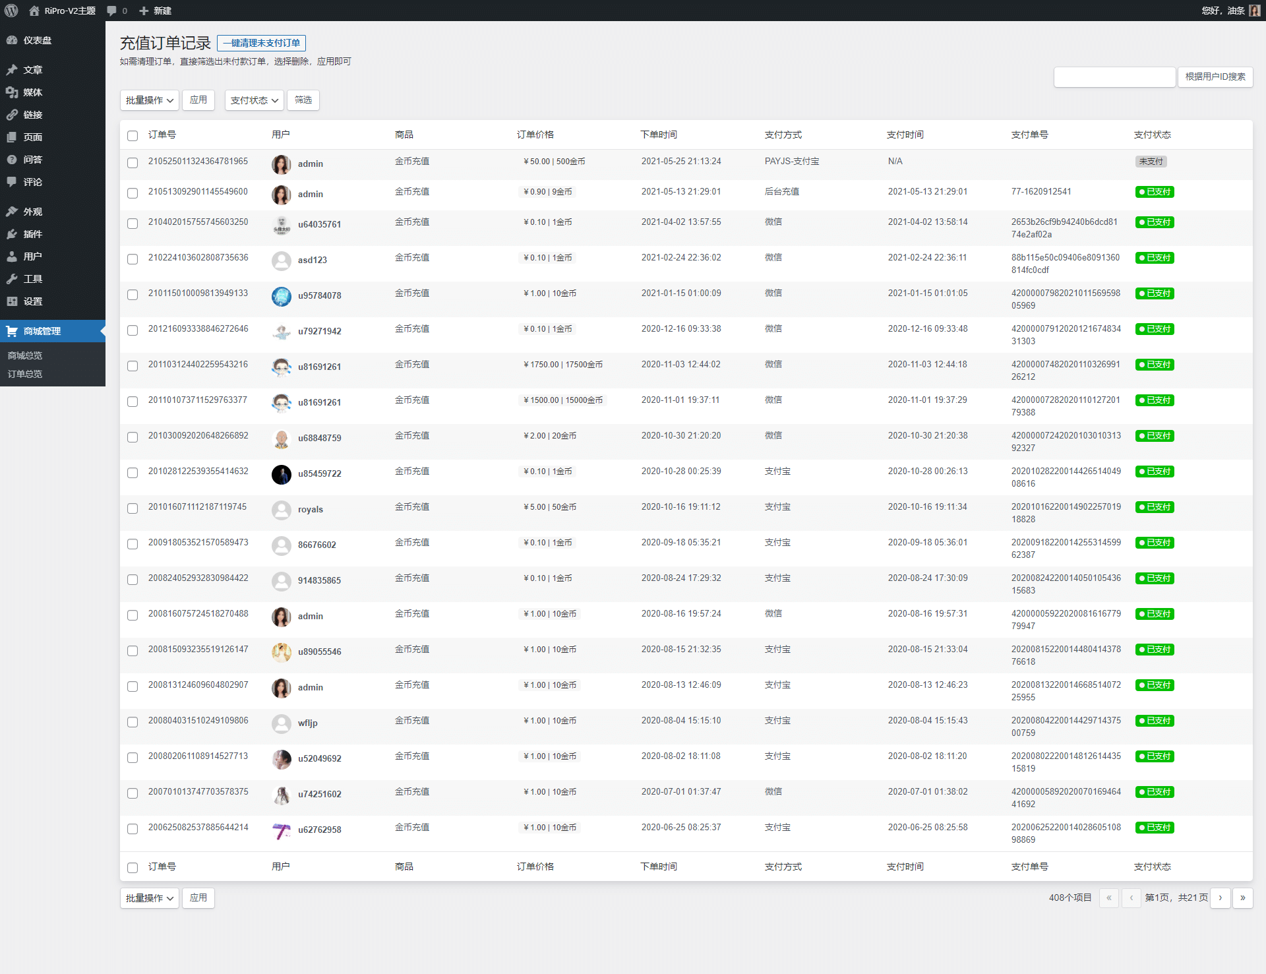Image resolution: width=1266 pixels, height=974 pixels.
Task: Click the 工具 wrench icon
Action: point(12,279)
